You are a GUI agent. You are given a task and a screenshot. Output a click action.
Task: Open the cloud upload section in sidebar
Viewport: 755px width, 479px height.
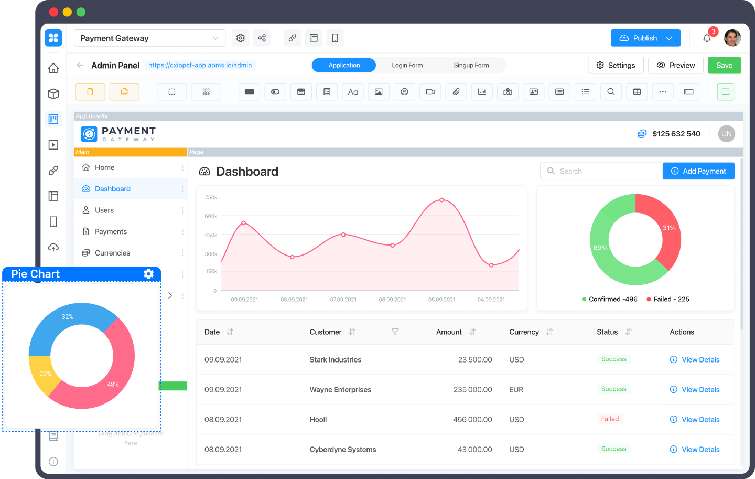(x=53, y=247)
